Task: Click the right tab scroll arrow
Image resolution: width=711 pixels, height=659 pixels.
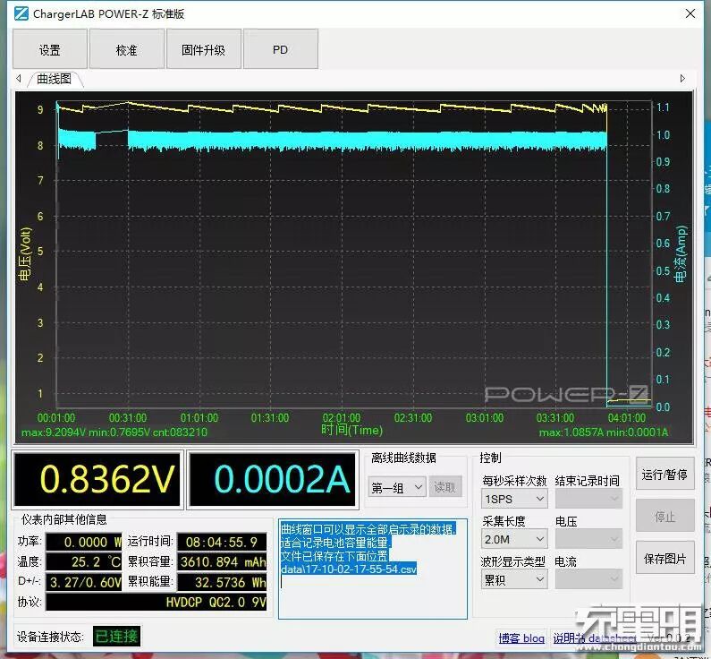Action: (x=682, y=79)
